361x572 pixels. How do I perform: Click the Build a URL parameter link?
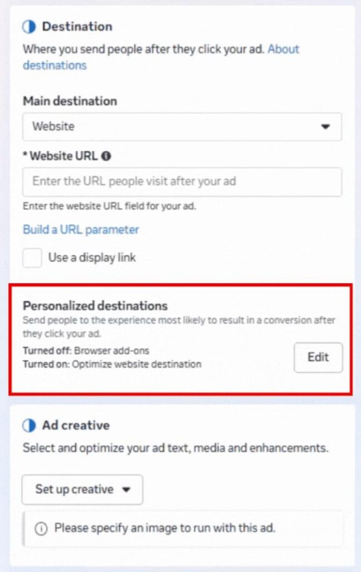[81, 230]
